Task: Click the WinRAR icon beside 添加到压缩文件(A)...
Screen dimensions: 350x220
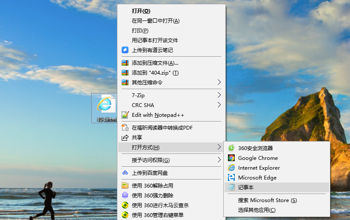Action: 125,63
